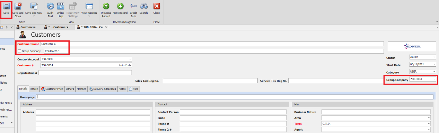Click the Registration # field
The image size is (439, 133).
pos(85,73)
